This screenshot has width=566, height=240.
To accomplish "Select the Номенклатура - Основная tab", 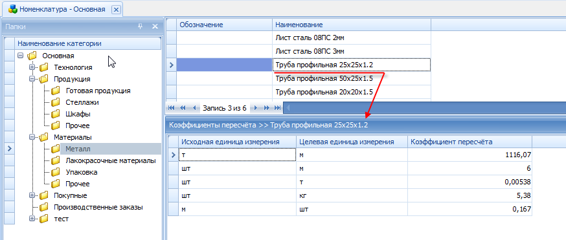I will click(x=62, y=9).
